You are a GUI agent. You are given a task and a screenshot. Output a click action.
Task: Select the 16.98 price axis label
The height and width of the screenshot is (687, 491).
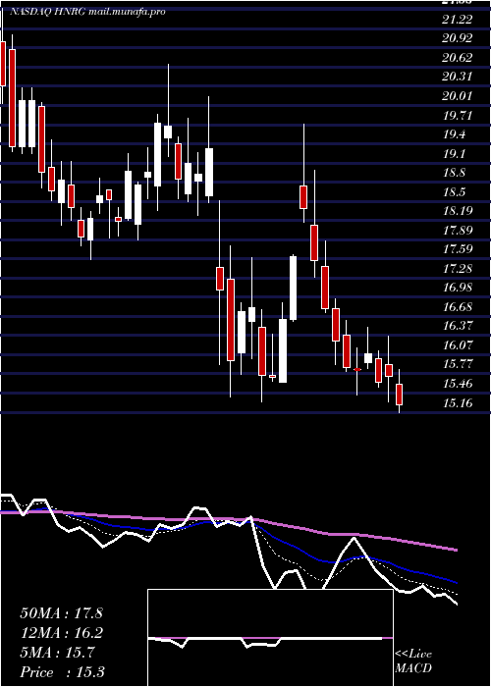458,288
